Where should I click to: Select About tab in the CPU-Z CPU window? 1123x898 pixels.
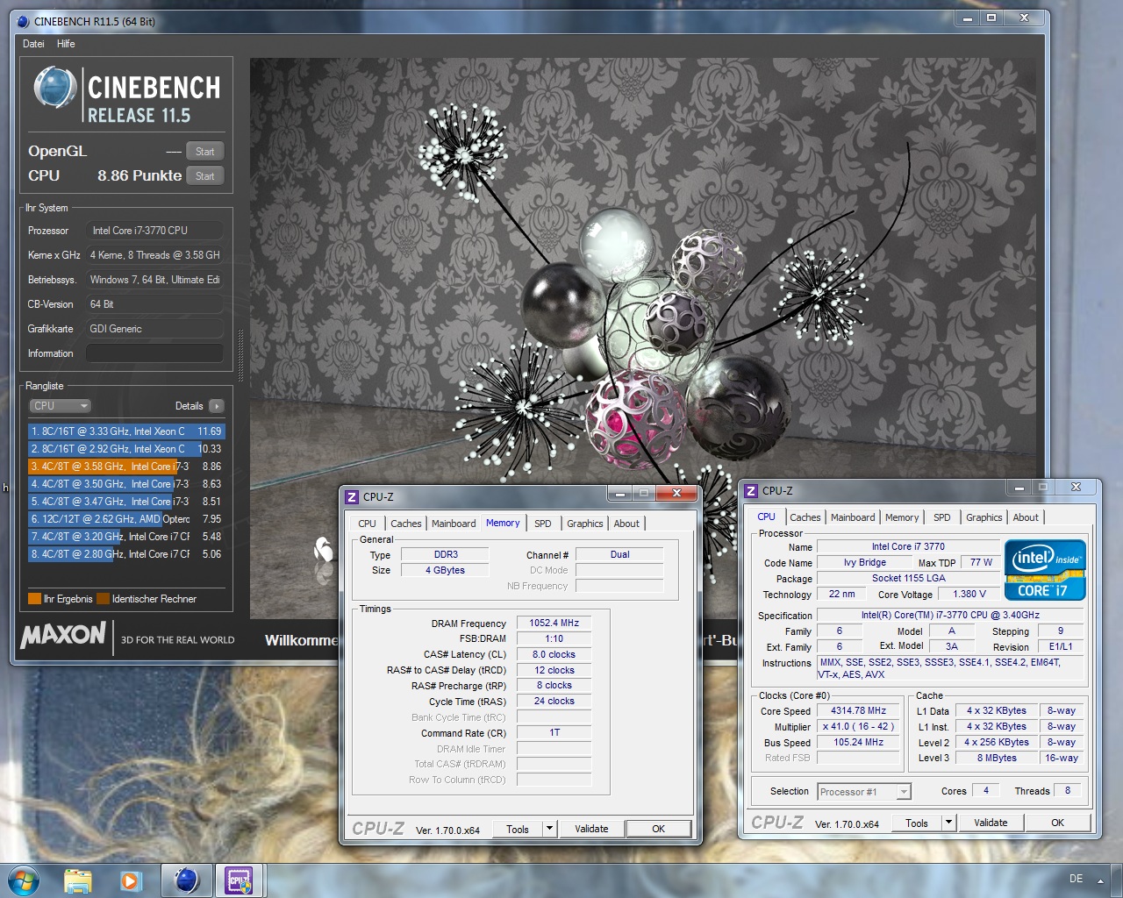click(1026, 517)
